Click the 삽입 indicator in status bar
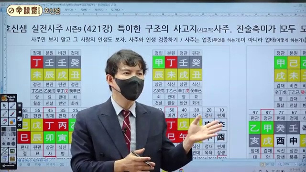306x172 pixels. 62,164
